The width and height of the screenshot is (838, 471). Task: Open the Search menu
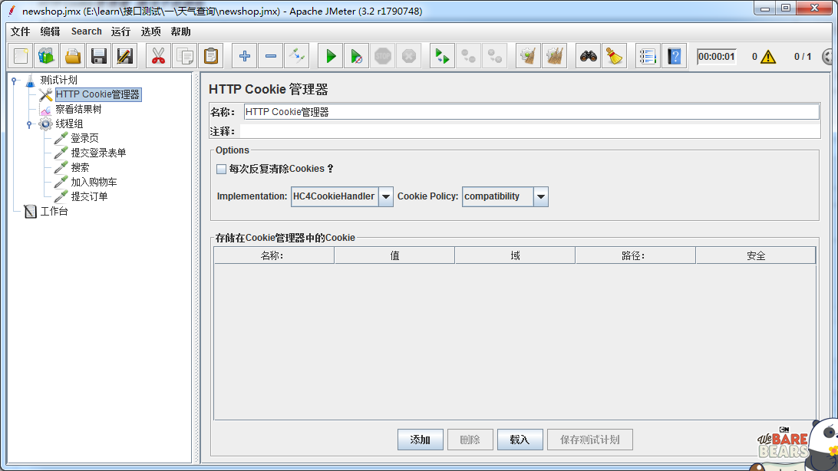click(87, 31)
